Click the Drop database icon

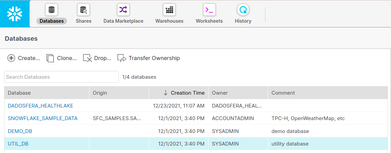click(x=87, y=58)
